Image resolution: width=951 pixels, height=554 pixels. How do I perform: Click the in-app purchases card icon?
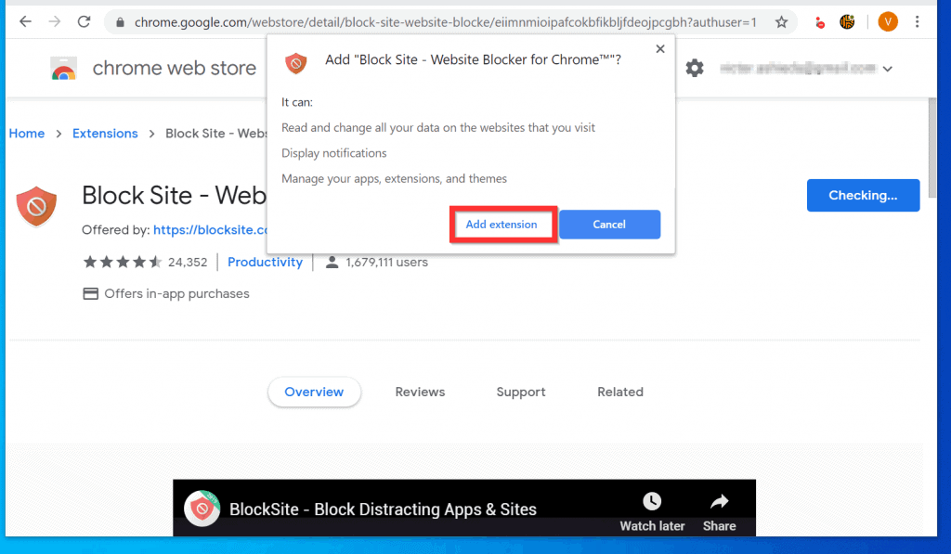click(x=90, y=294)
